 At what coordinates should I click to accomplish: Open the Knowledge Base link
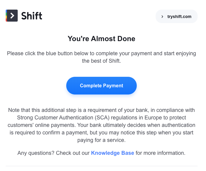tap(112, 153)
